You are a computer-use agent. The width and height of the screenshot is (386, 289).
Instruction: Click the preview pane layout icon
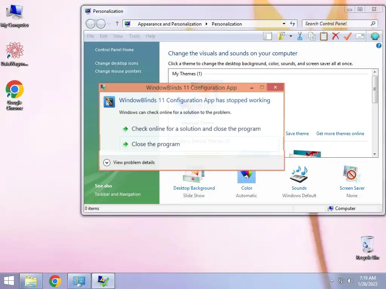pyautogui.click(x=267, y=37)
